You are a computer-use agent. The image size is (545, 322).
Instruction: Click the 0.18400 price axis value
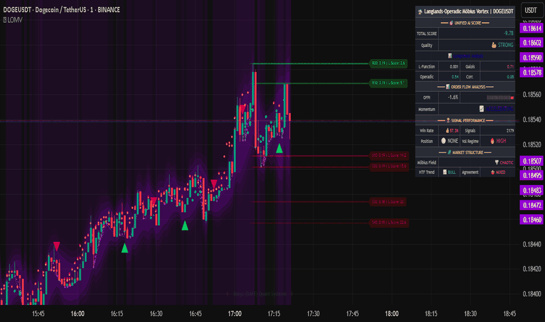click(x=532, y=294)
